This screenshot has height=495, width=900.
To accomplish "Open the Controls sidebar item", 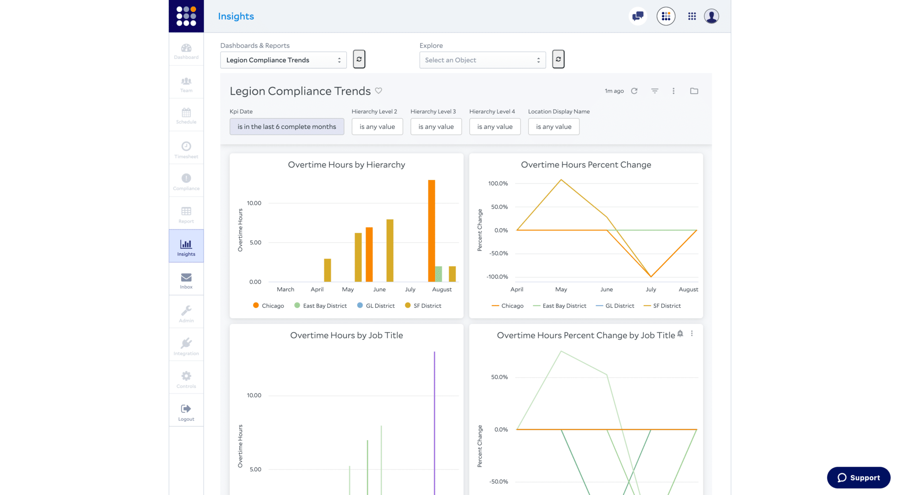I will 186,380.
